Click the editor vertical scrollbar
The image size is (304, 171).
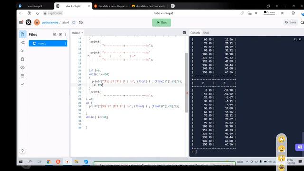point(186,82)
